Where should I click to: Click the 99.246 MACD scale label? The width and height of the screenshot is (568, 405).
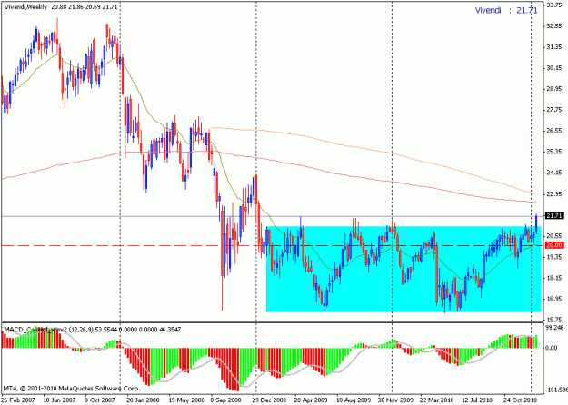tap(554, 327)
